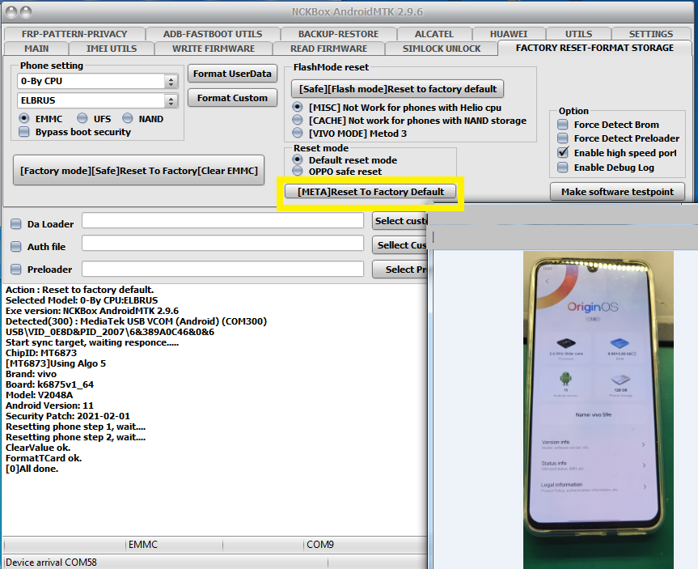
Task: Tick the Auth file checkbox
Action: tap(16, 246)
